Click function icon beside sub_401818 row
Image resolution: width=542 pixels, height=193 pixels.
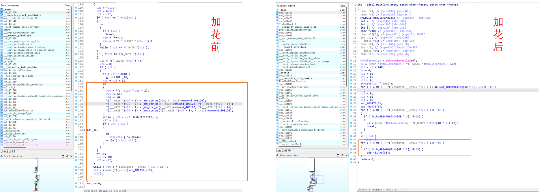(2, 38)
